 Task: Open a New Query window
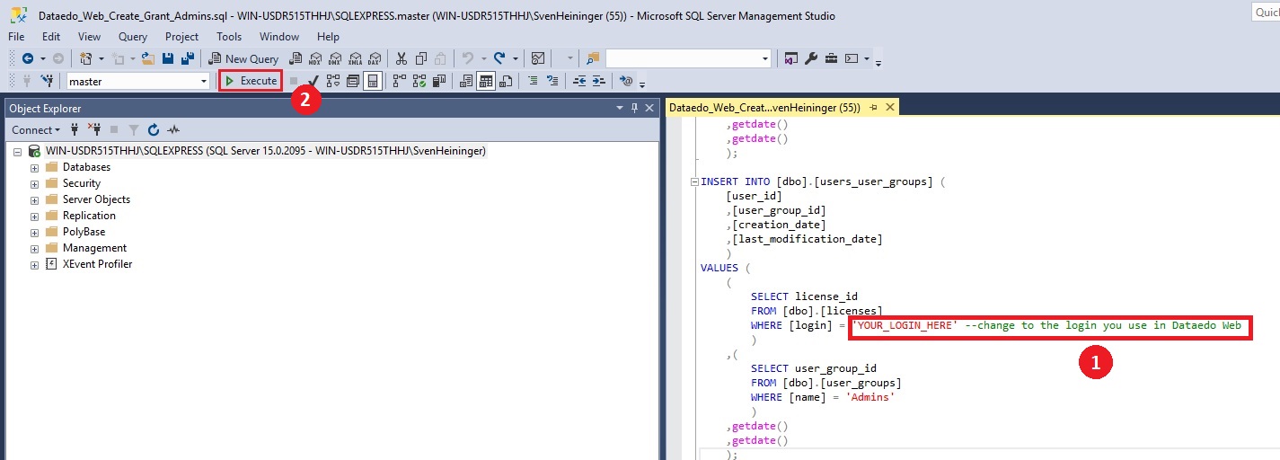[x=243, y=58]
